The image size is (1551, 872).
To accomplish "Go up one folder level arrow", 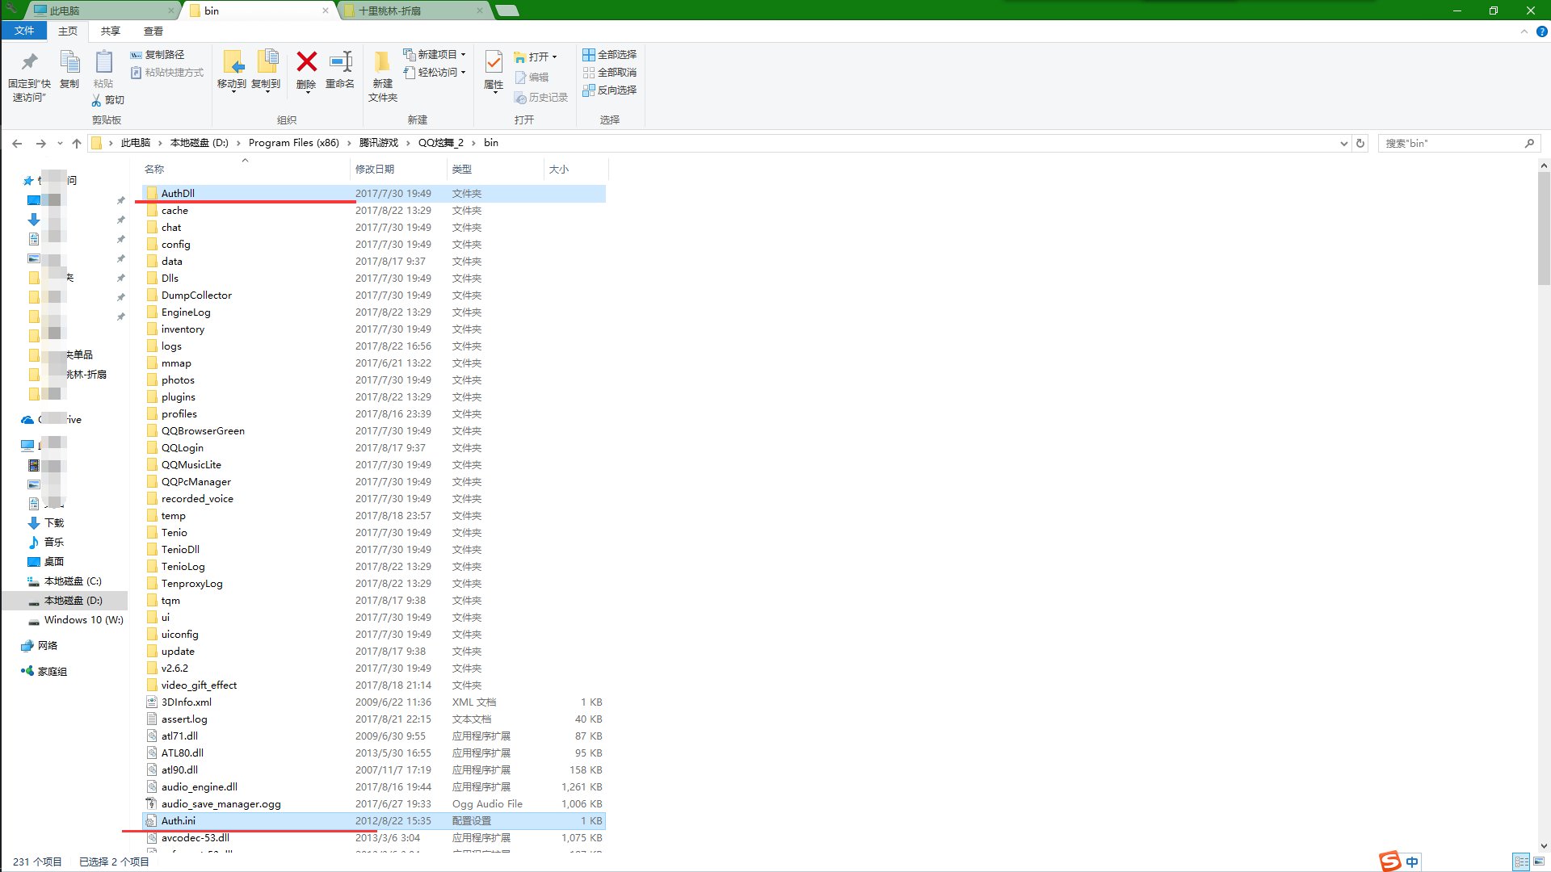I will tap(77, 143).
